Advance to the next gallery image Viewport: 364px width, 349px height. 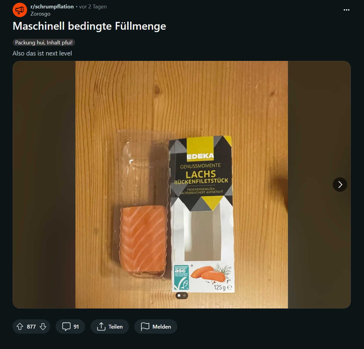(340, 184)
